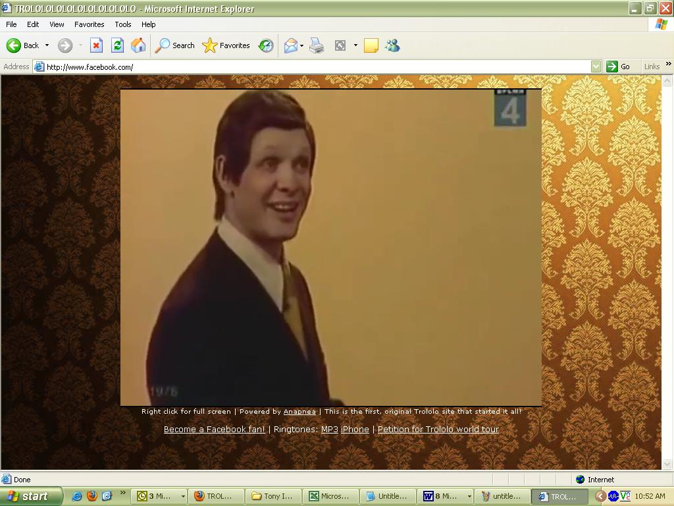674x506 pixels.
Task: Print the page with the printer icon
Action: [317, 45]
